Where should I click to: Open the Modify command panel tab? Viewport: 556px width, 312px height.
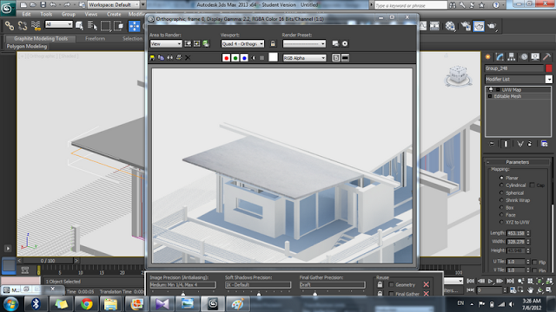(x=500, y=57)
